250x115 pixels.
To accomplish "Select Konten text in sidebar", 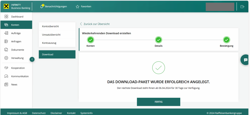I will [x=15, y=25].
